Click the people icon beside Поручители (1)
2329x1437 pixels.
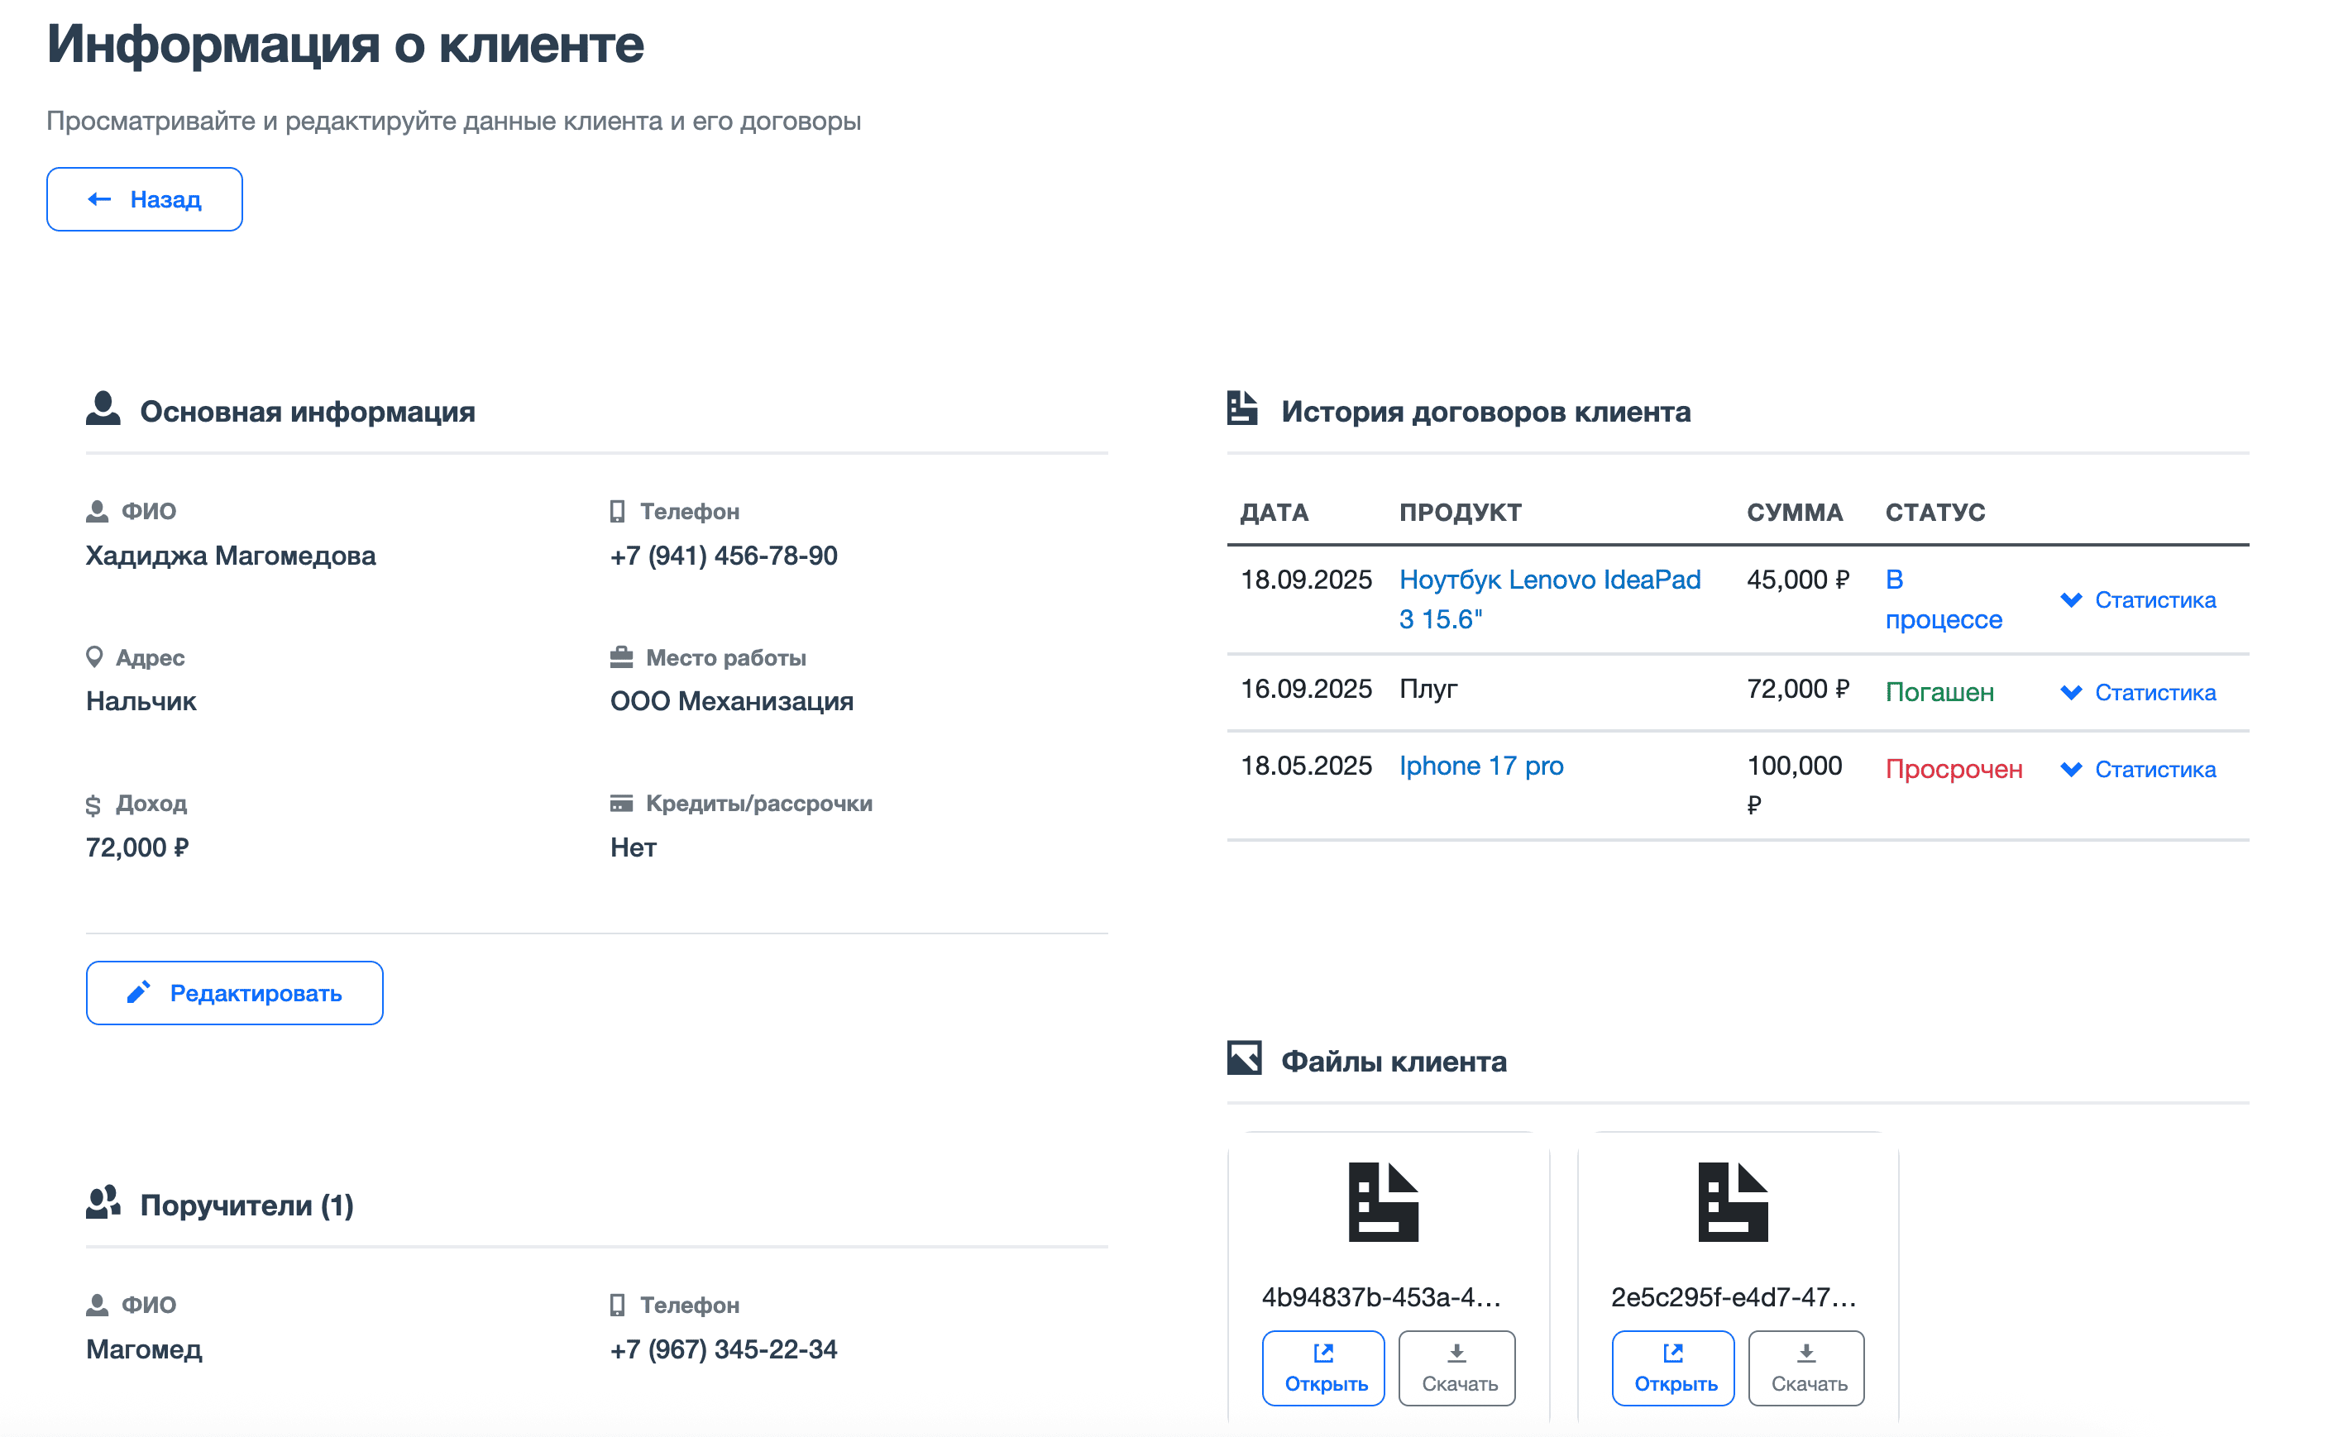(103, 1202)
